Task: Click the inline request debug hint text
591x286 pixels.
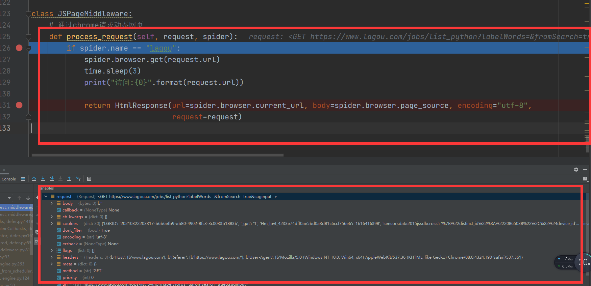Action: pos(419,36)
